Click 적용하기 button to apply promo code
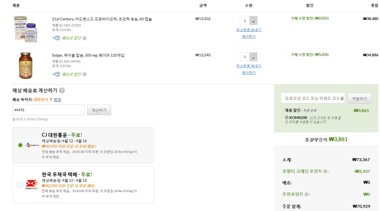 tap(360, 98)
